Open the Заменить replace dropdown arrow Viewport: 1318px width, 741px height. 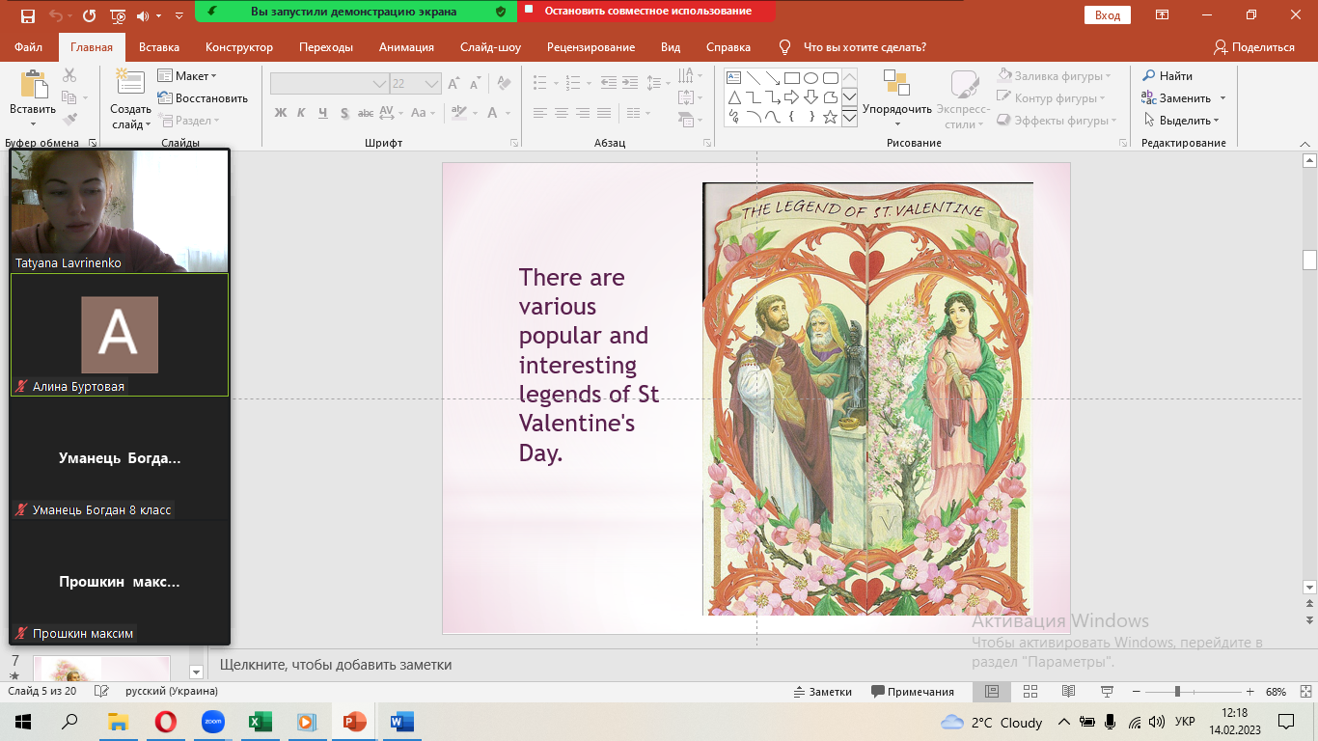pos(1222,98)
